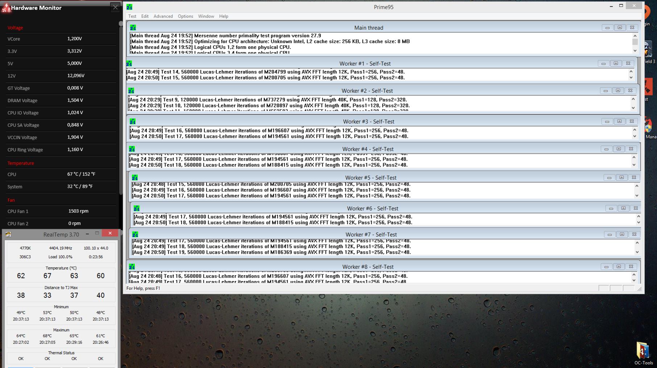Click the Worker #1 log scroll-up arrow

tap(631, 72)
